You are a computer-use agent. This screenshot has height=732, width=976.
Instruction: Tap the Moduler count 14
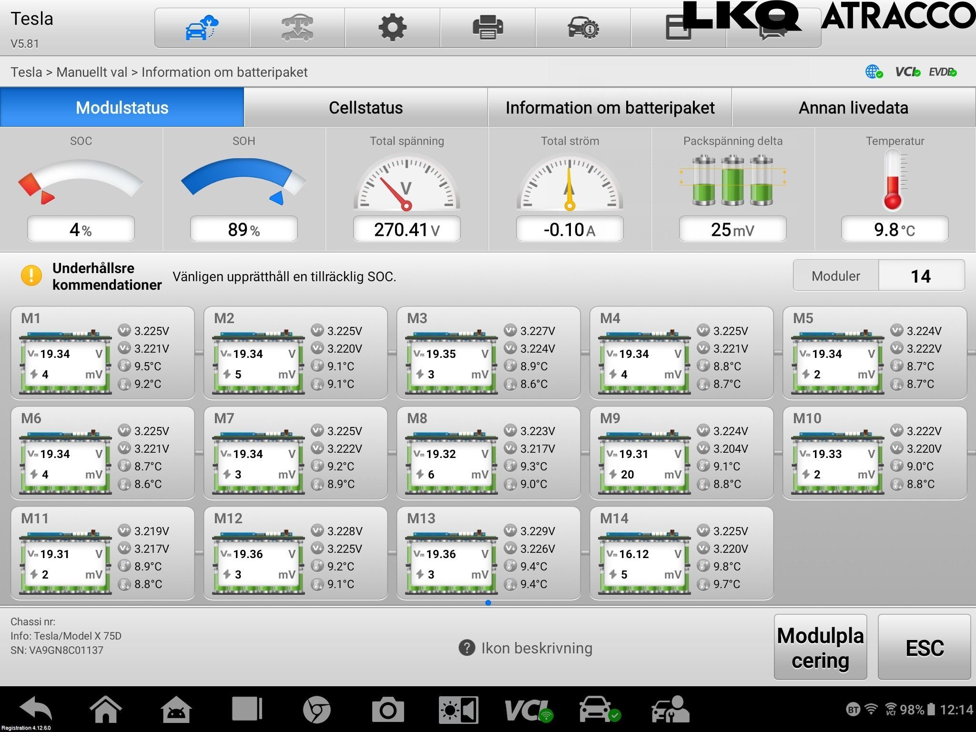(x=921, y=276)
